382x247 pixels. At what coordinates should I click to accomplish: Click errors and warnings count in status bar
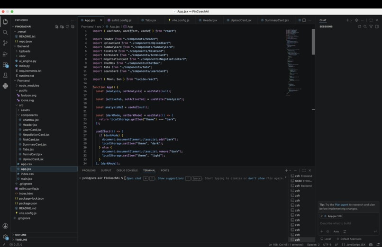(16, 245)
